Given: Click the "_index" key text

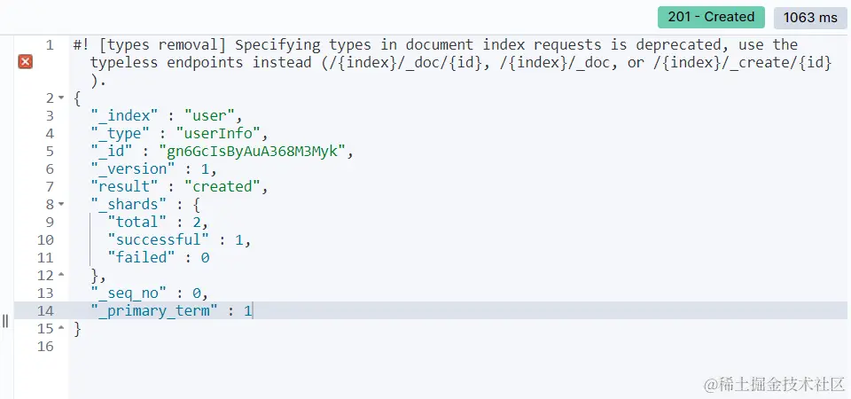Looking at the screenshot, I should coord(124,115).
